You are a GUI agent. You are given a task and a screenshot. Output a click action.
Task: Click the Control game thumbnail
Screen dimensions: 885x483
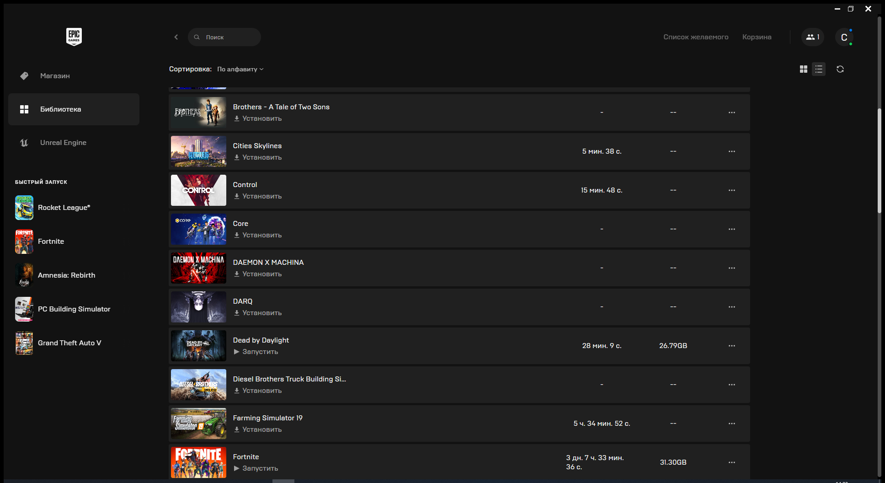tap(198, 190)
